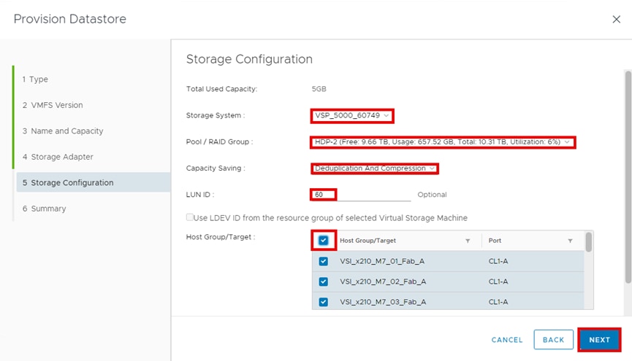Screen dimensions: 632x361
Task: Jump to step 3 Name and Capacity
Action: coord(63,131)
